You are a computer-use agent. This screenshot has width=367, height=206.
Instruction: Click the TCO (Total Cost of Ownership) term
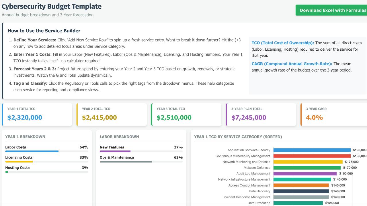point(283,43)
